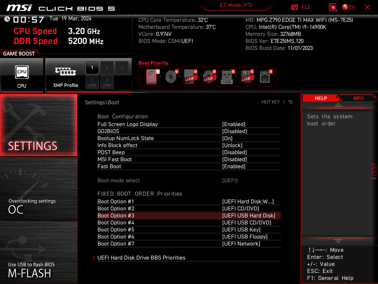The width and height of the screenshot is (378, 284).
Task: Change language via the En globe icon
Action: pyautogui.click(x=348, y=7)
